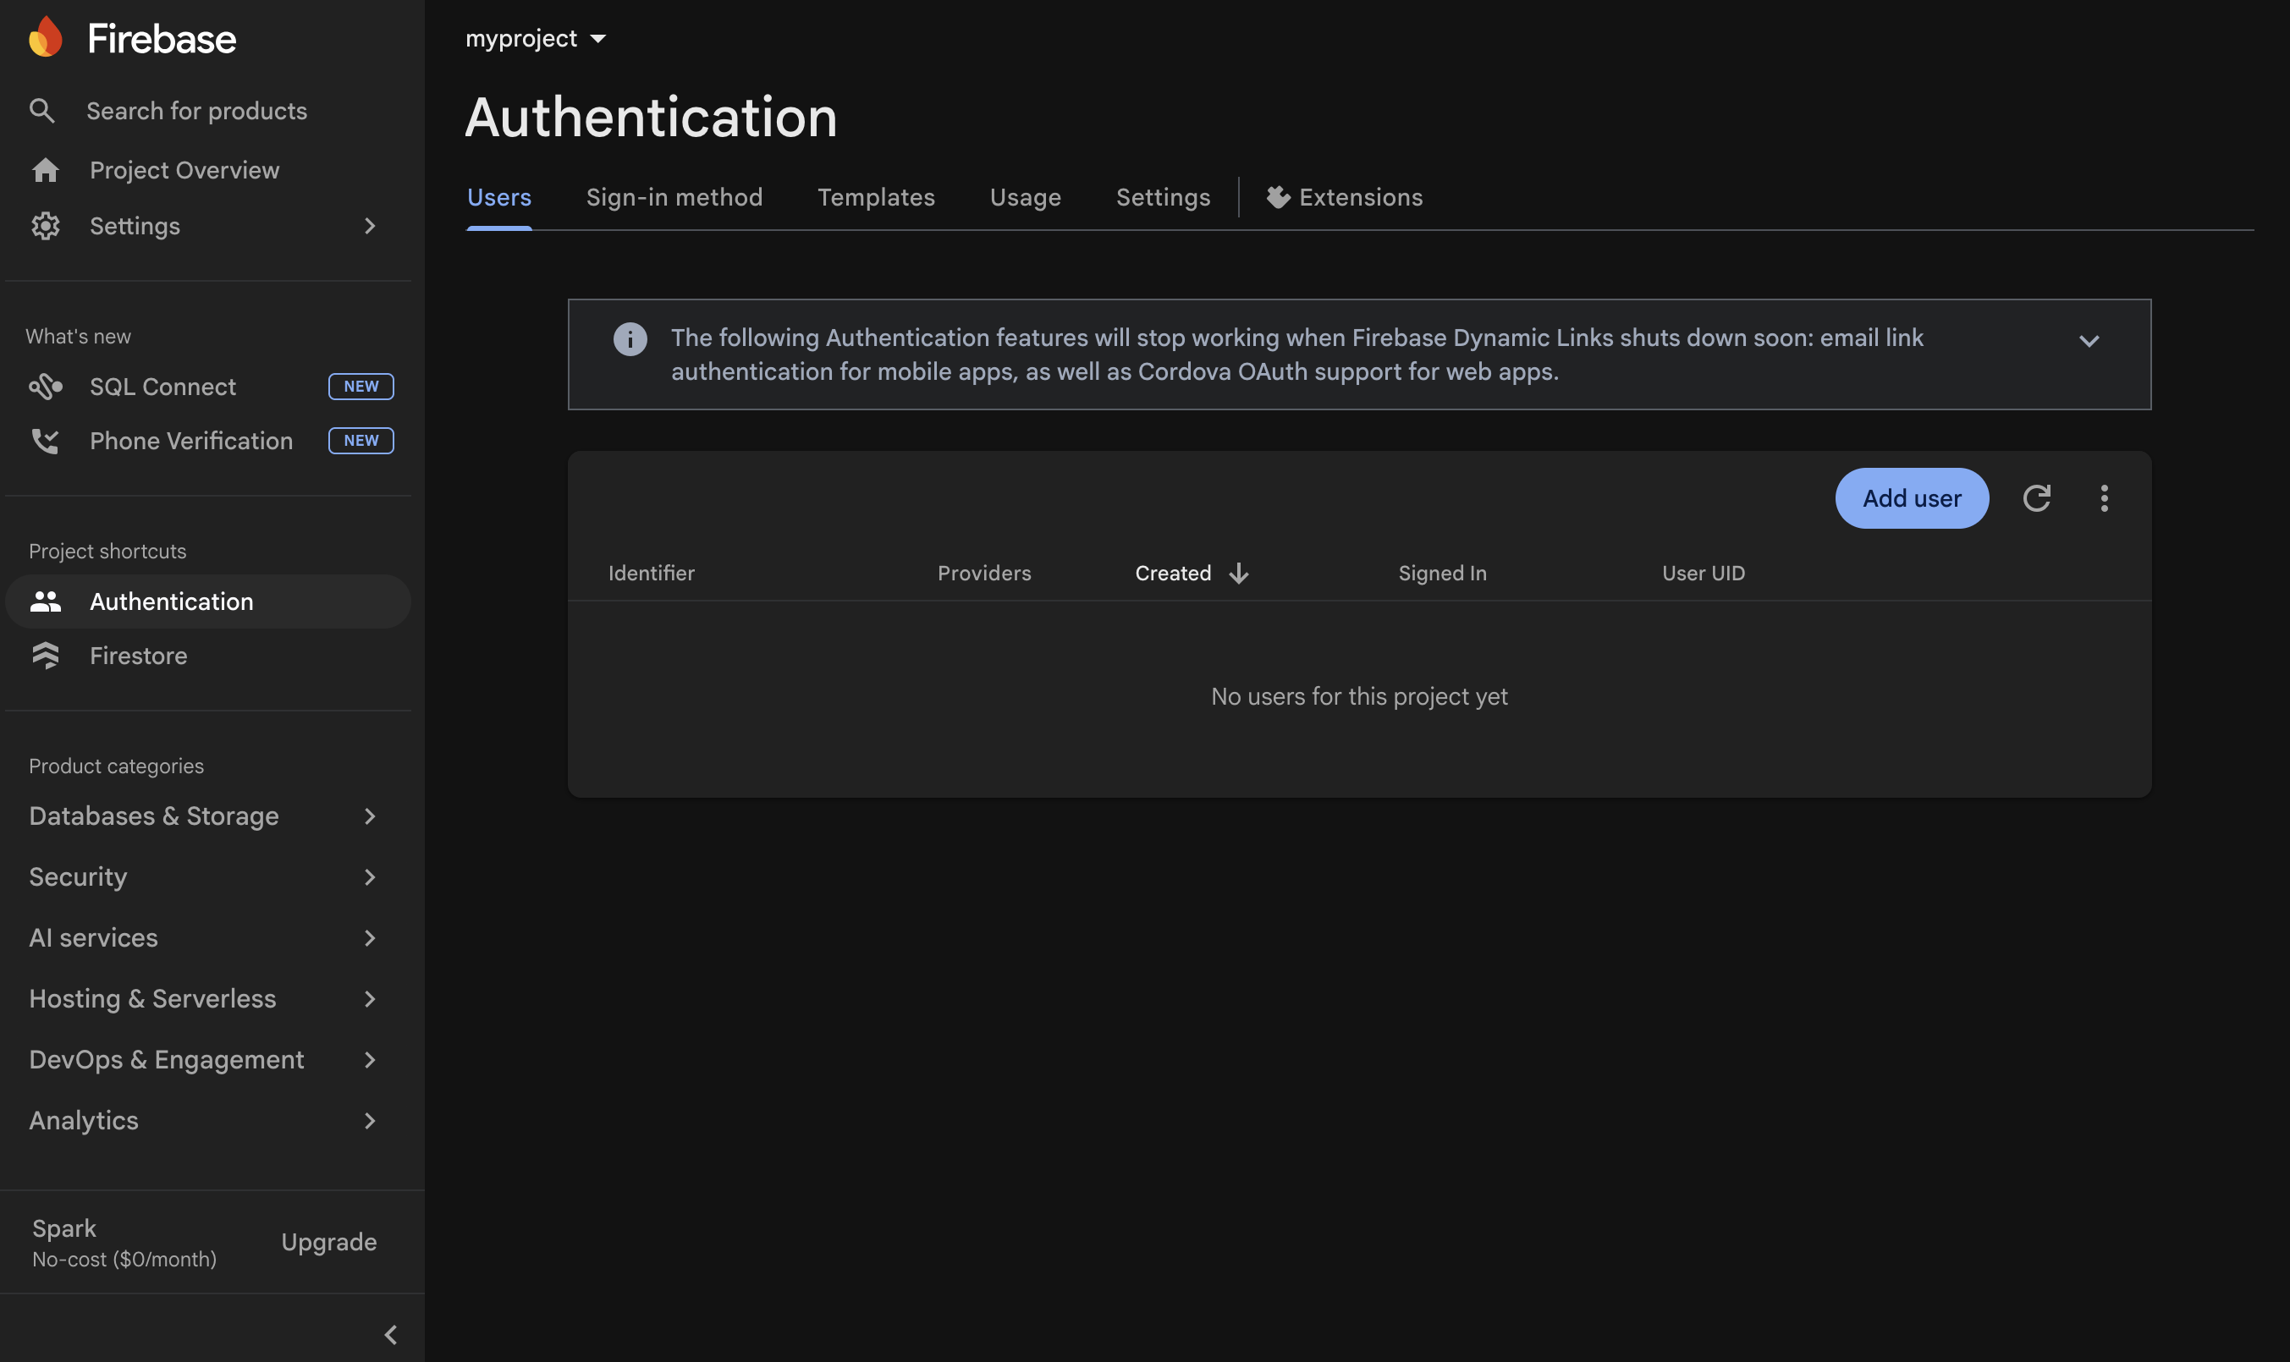Open the Extensions tab
Screen dimensions: 2290x1362
tap(1345, 197)
